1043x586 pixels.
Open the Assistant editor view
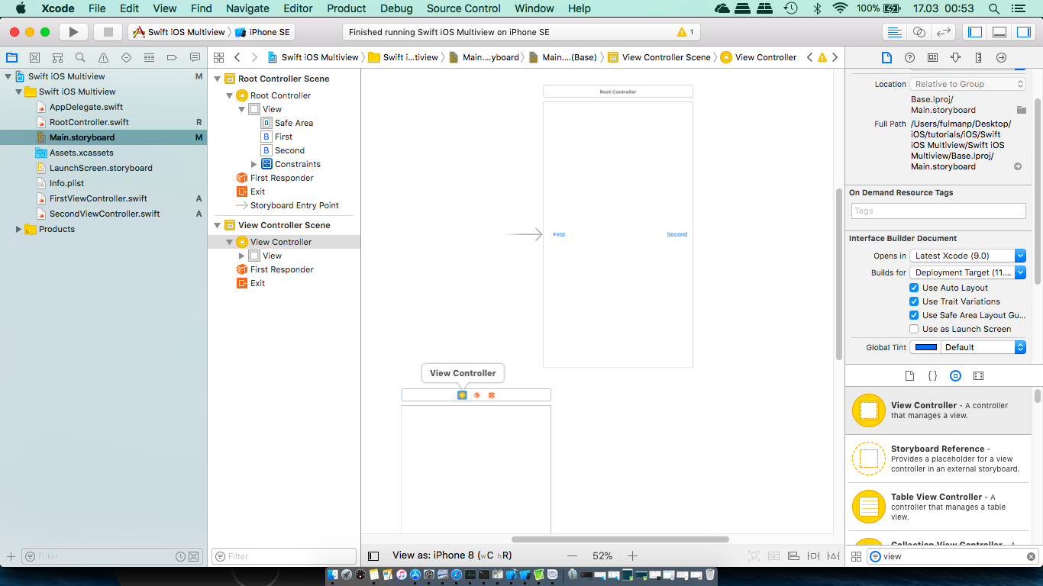pyautogui.click(x=919, y=32)
